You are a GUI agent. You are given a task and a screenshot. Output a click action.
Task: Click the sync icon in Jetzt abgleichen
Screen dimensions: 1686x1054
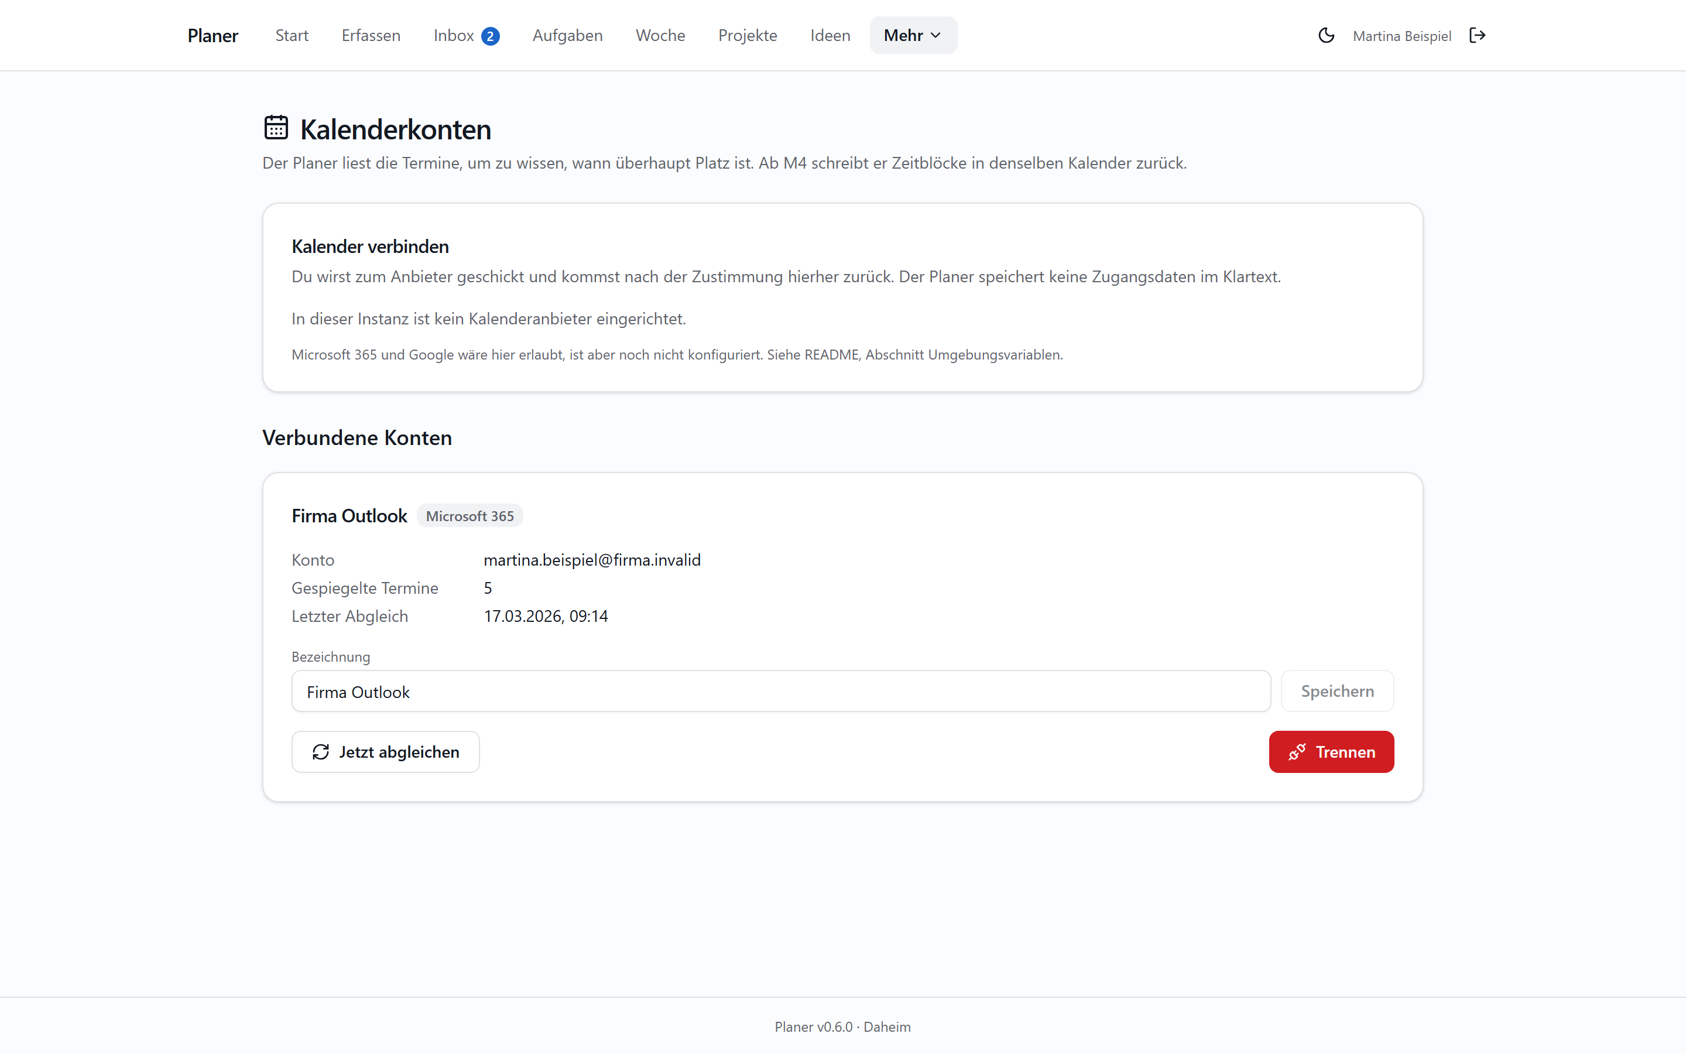pos(320,751)
